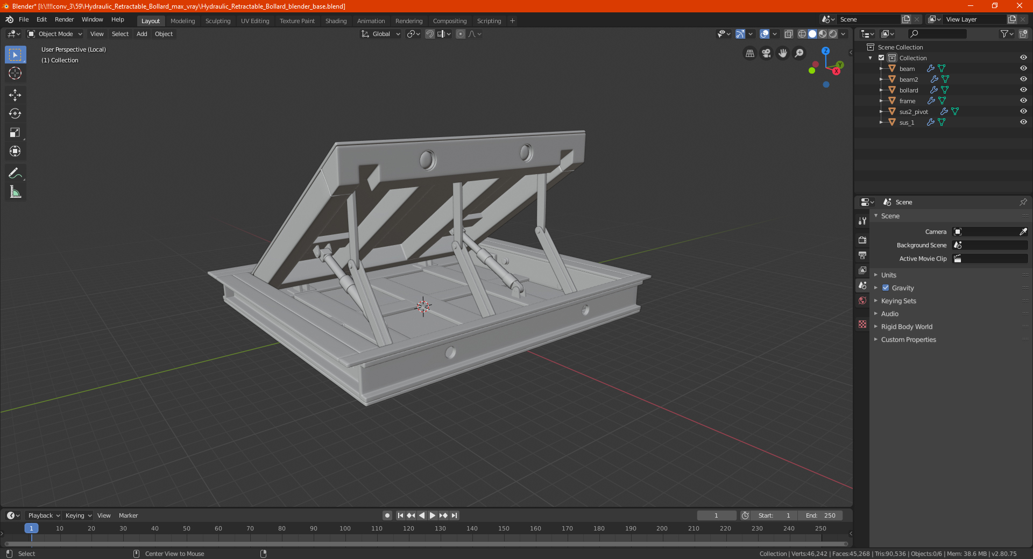
Task: Hide the frame object in outliner
Action: coord(1023,101)
